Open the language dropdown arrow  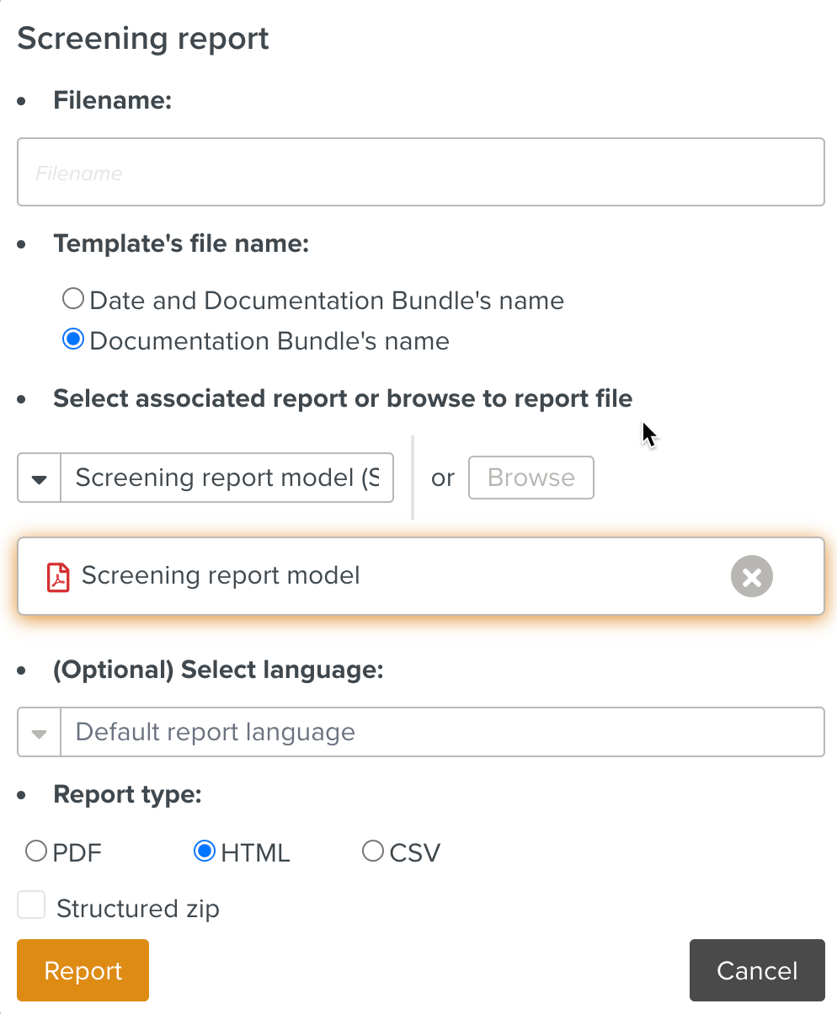click(x=39, y=733)
